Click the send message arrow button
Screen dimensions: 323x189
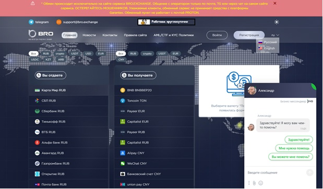[x=309, y=172]
